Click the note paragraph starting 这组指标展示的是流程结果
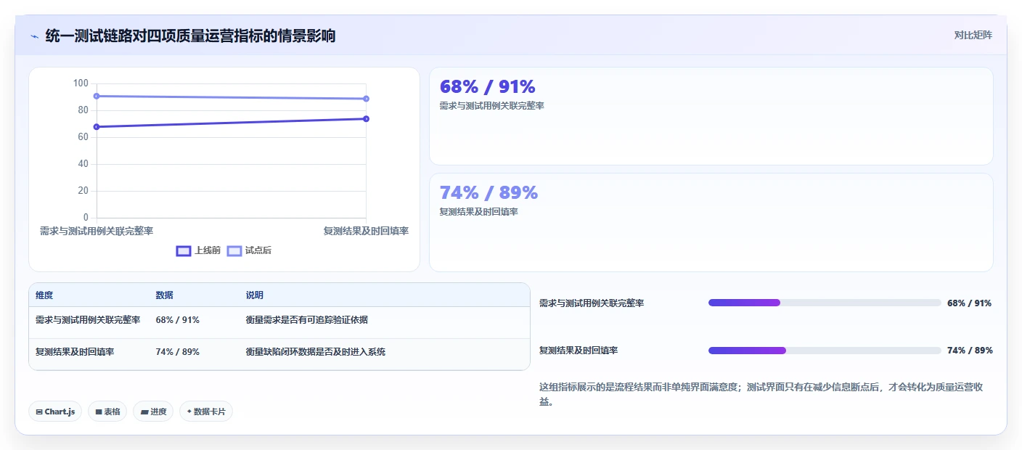The width and height of the screenshot is (1022, 450). 761,394
